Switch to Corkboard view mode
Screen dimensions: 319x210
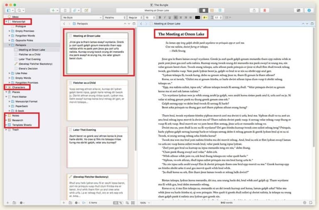pos(212,10)
